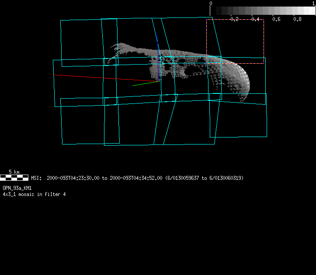316x275 pixels.
Task: Click the 0.8 label on the color bar
Action: pos(297,19)
